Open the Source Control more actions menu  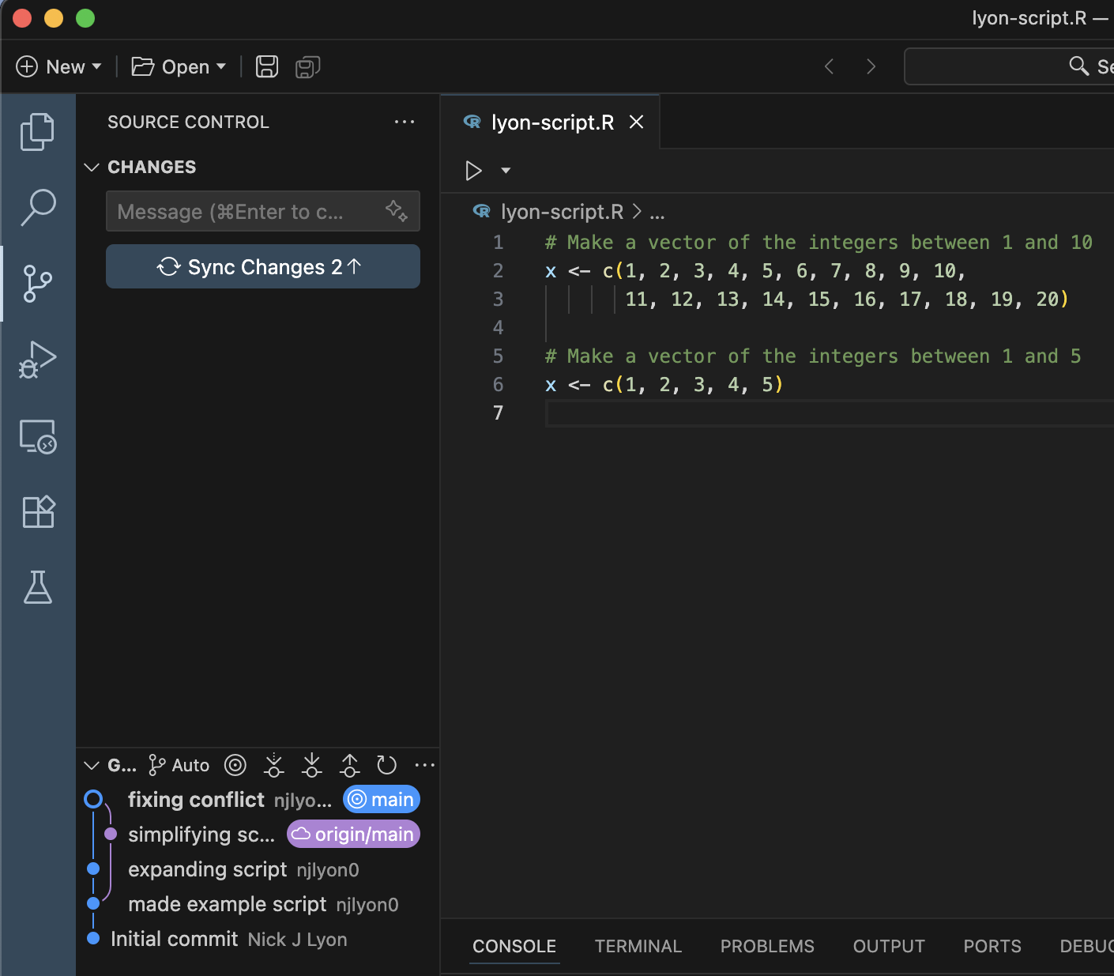pos(405,122)
